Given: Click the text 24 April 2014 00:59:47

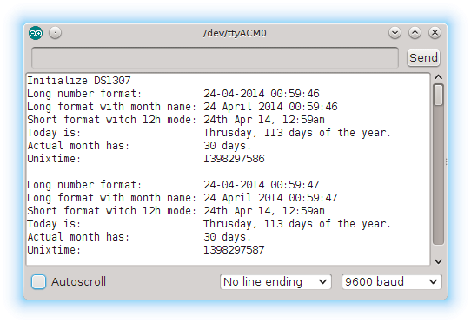Looking at the screenshot, I should 270,198.
